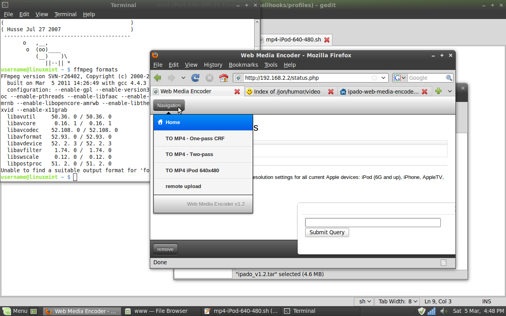Click the volume icon in the system tray

pos(443,311)
